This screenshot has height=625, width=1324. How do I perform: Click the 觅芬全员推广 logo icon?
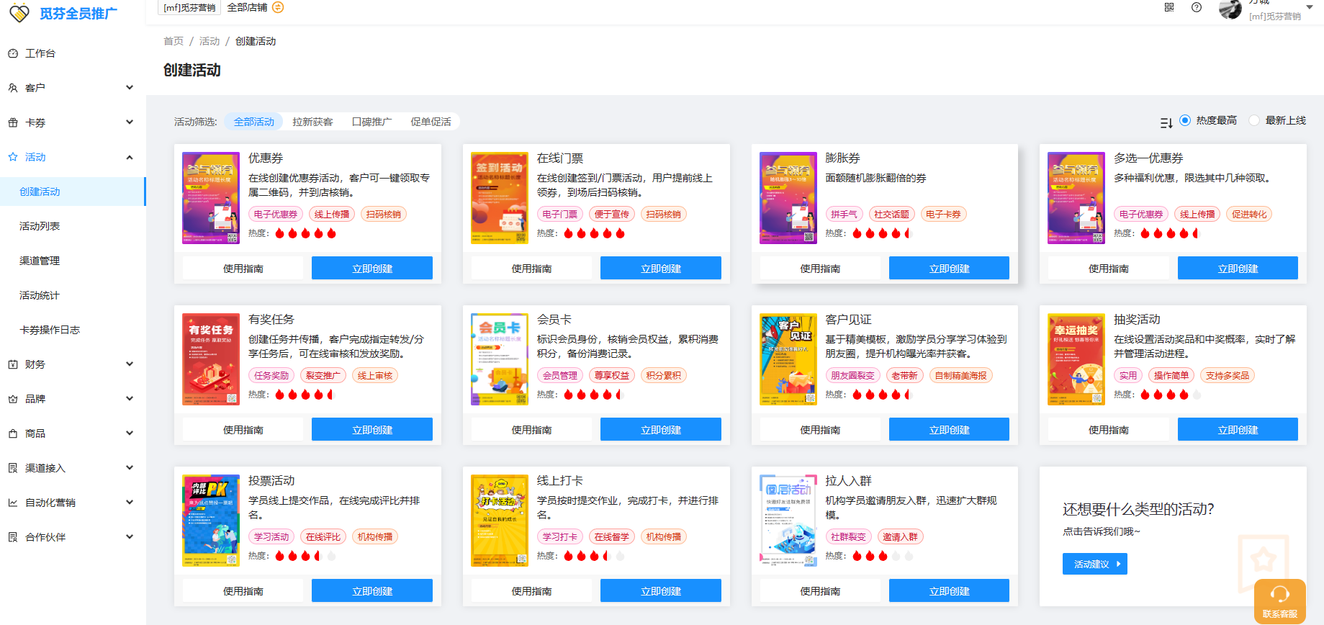19,12
